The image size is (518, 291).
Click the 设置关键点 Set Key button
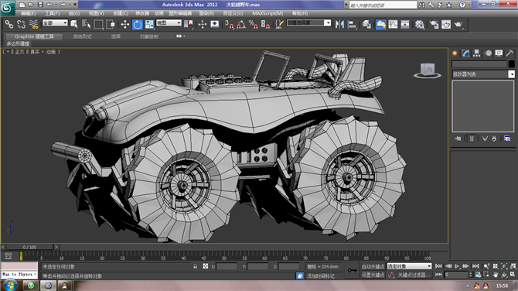[373, 275]
